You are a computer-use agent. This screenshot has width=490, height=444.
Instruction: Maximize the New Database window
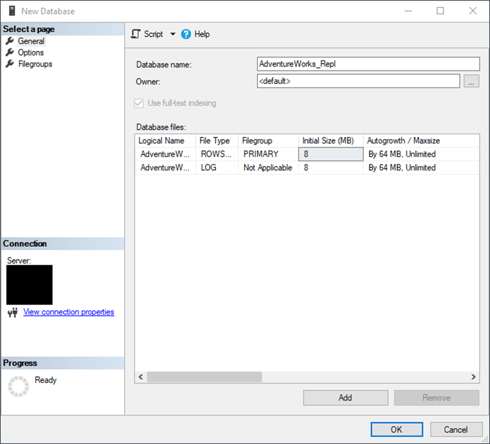point(440,11)
